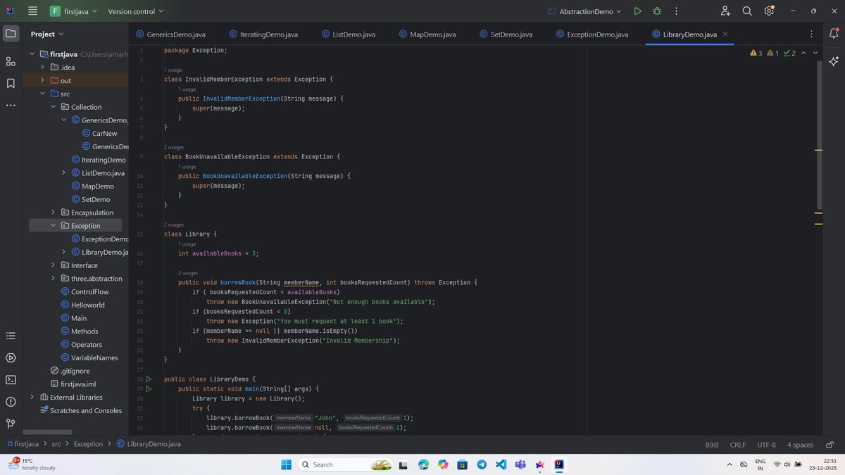Switch to GenericsDemo.java tab
Screen dimensions: 845x475
point(171,34)
